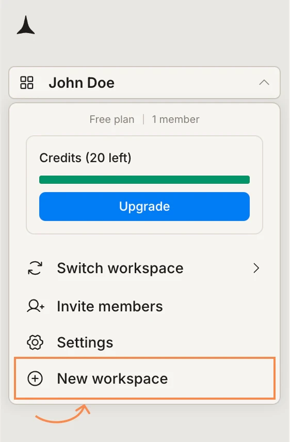Select New workspace menu entry

point(144,378)
